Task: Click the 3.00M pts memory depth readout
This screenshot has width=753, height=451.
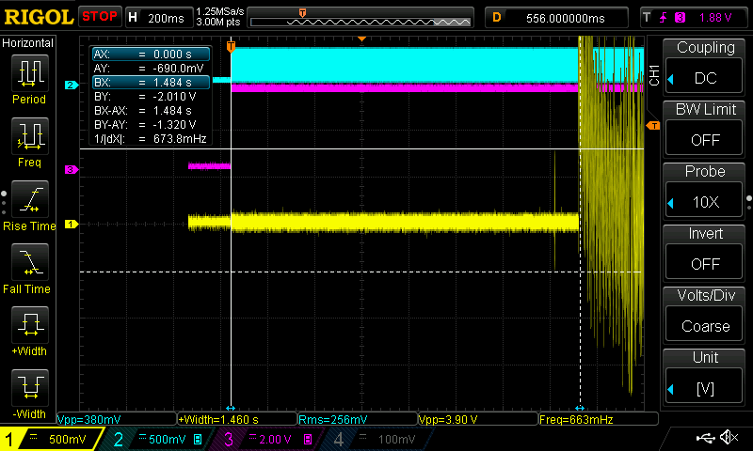Action: tap(218, 22)
